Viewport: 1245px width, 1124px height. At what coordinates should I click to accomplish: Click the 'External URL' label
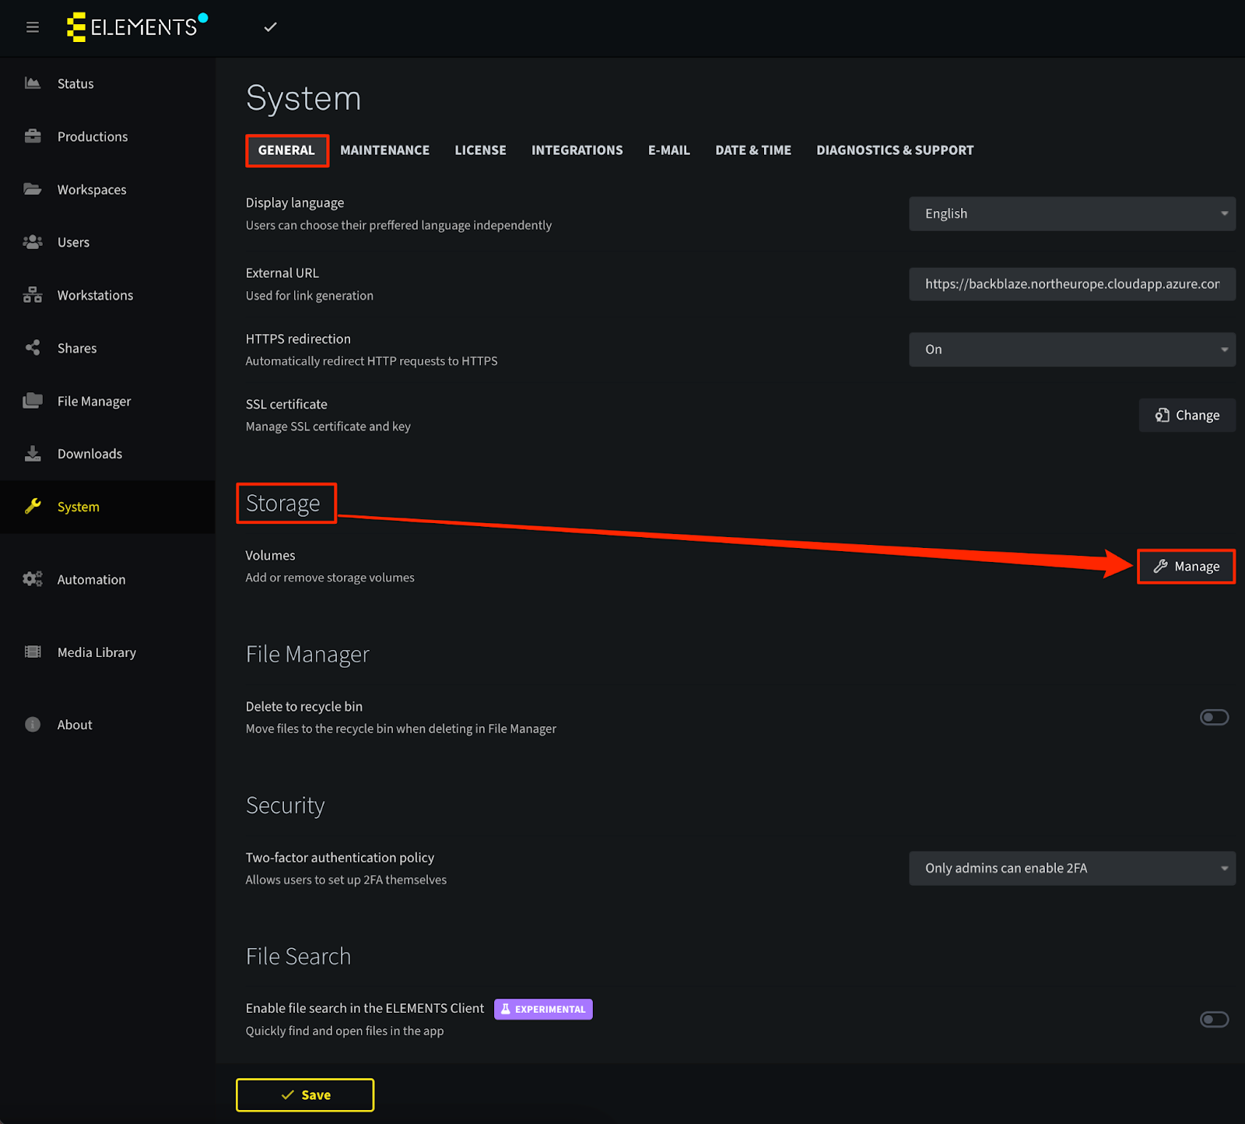282,272
